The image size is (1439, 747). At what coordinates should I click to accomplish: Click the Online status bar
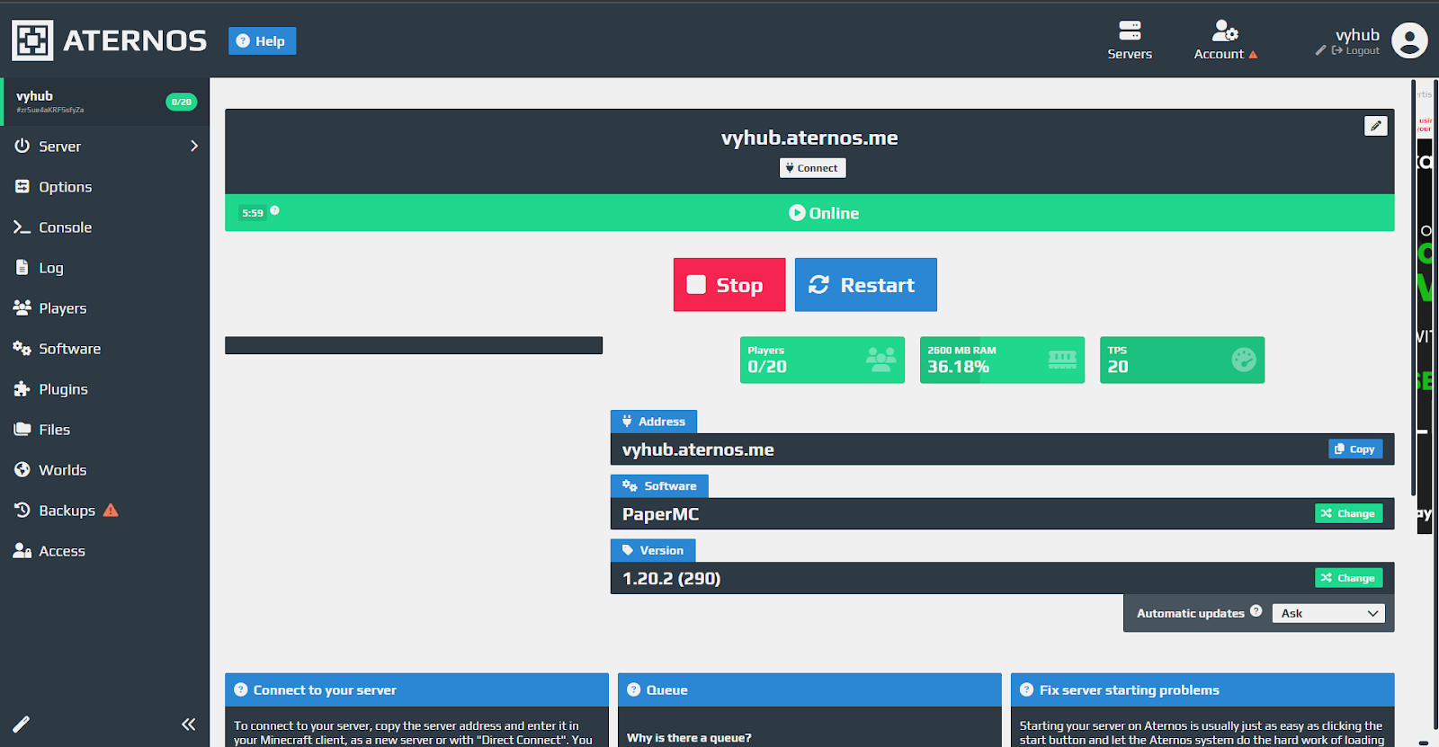pos(809,213)
